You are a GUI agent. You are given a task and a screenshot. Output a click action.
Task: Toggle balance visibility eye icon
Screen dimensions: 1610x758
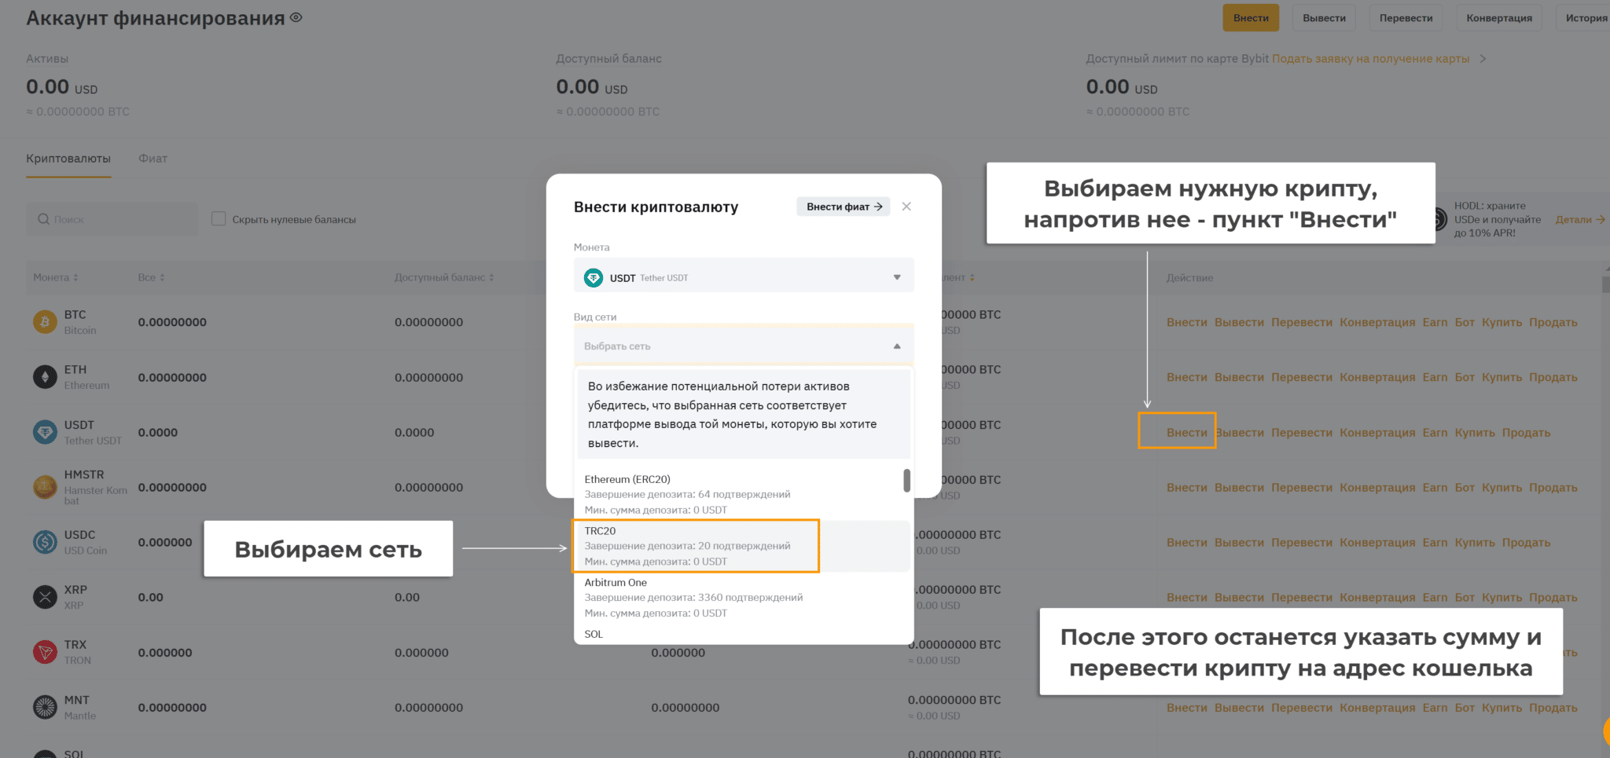click(296, 17)
